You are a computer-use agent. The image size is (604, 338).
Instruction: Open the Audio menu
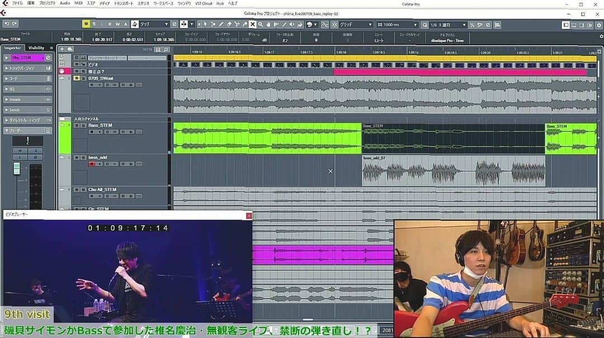65,3
